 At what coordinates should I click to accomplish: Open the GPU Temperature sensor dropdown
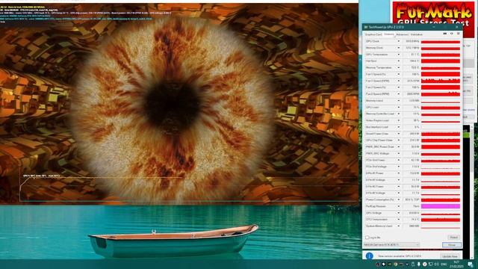click(398, 55)
